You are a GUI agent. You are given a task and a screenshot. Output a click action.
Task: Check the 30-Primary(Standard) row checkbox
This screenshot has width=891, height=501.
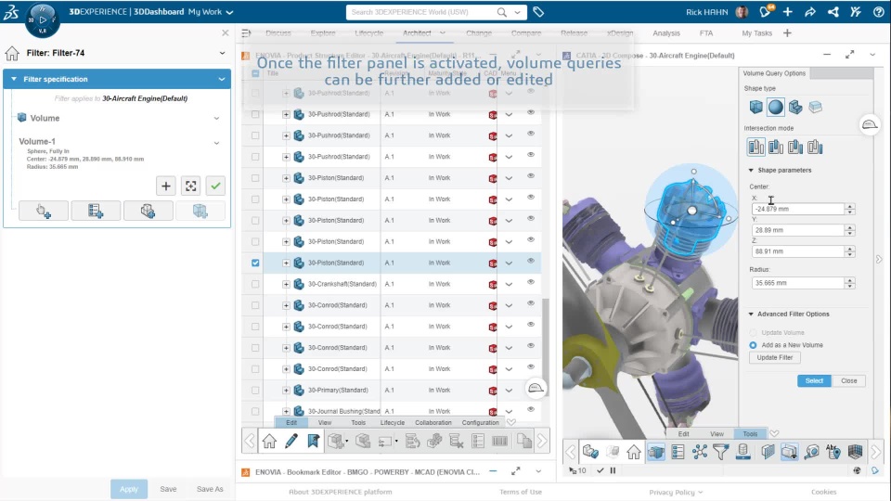pyautogui.click(x=255, y=391)
